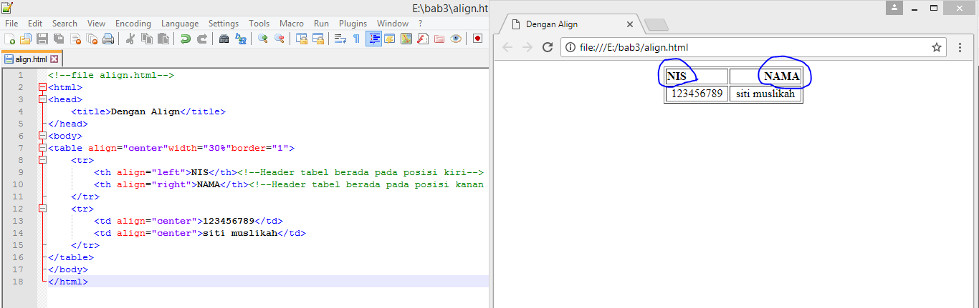Open the User Defined Language dialog icon
The height and width of the screenshot is (308, 979).
[390, 39]
